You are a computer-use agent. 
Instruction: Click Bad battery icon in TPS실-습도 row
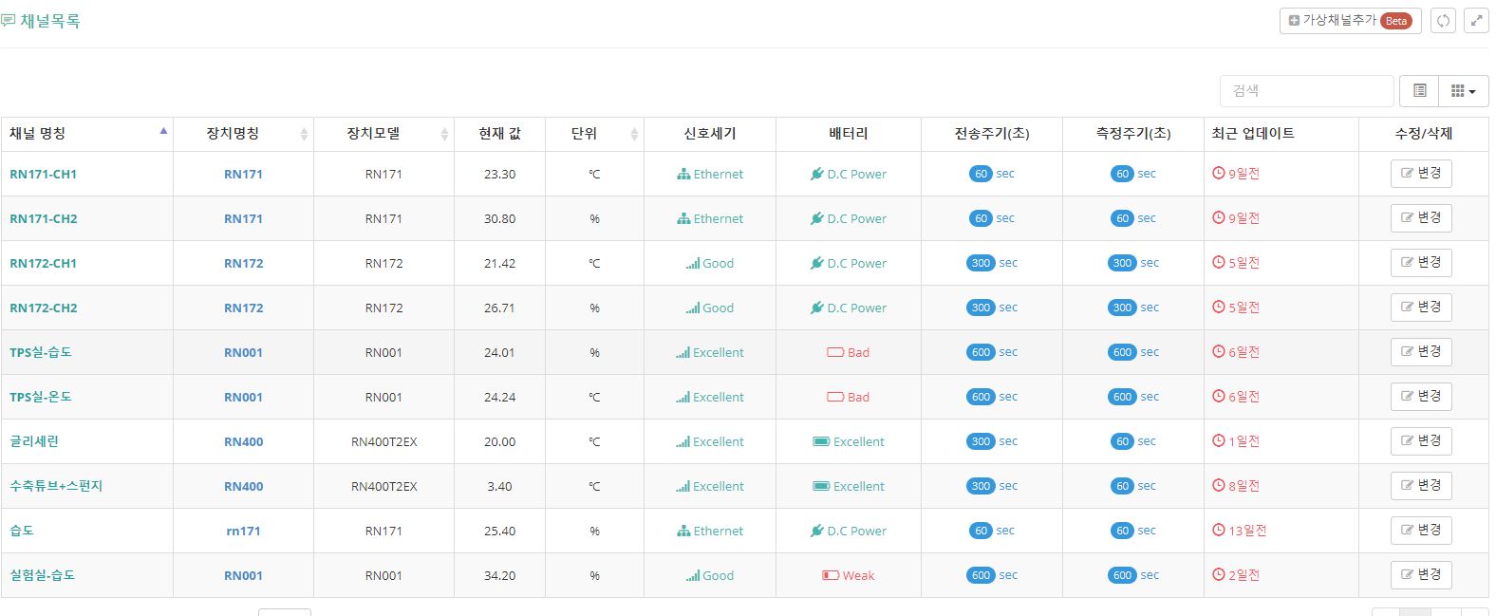835,352
